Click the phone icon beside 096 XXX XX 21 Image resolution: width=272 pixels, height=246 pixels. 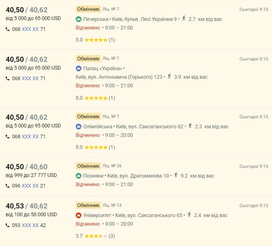[7, 186]
